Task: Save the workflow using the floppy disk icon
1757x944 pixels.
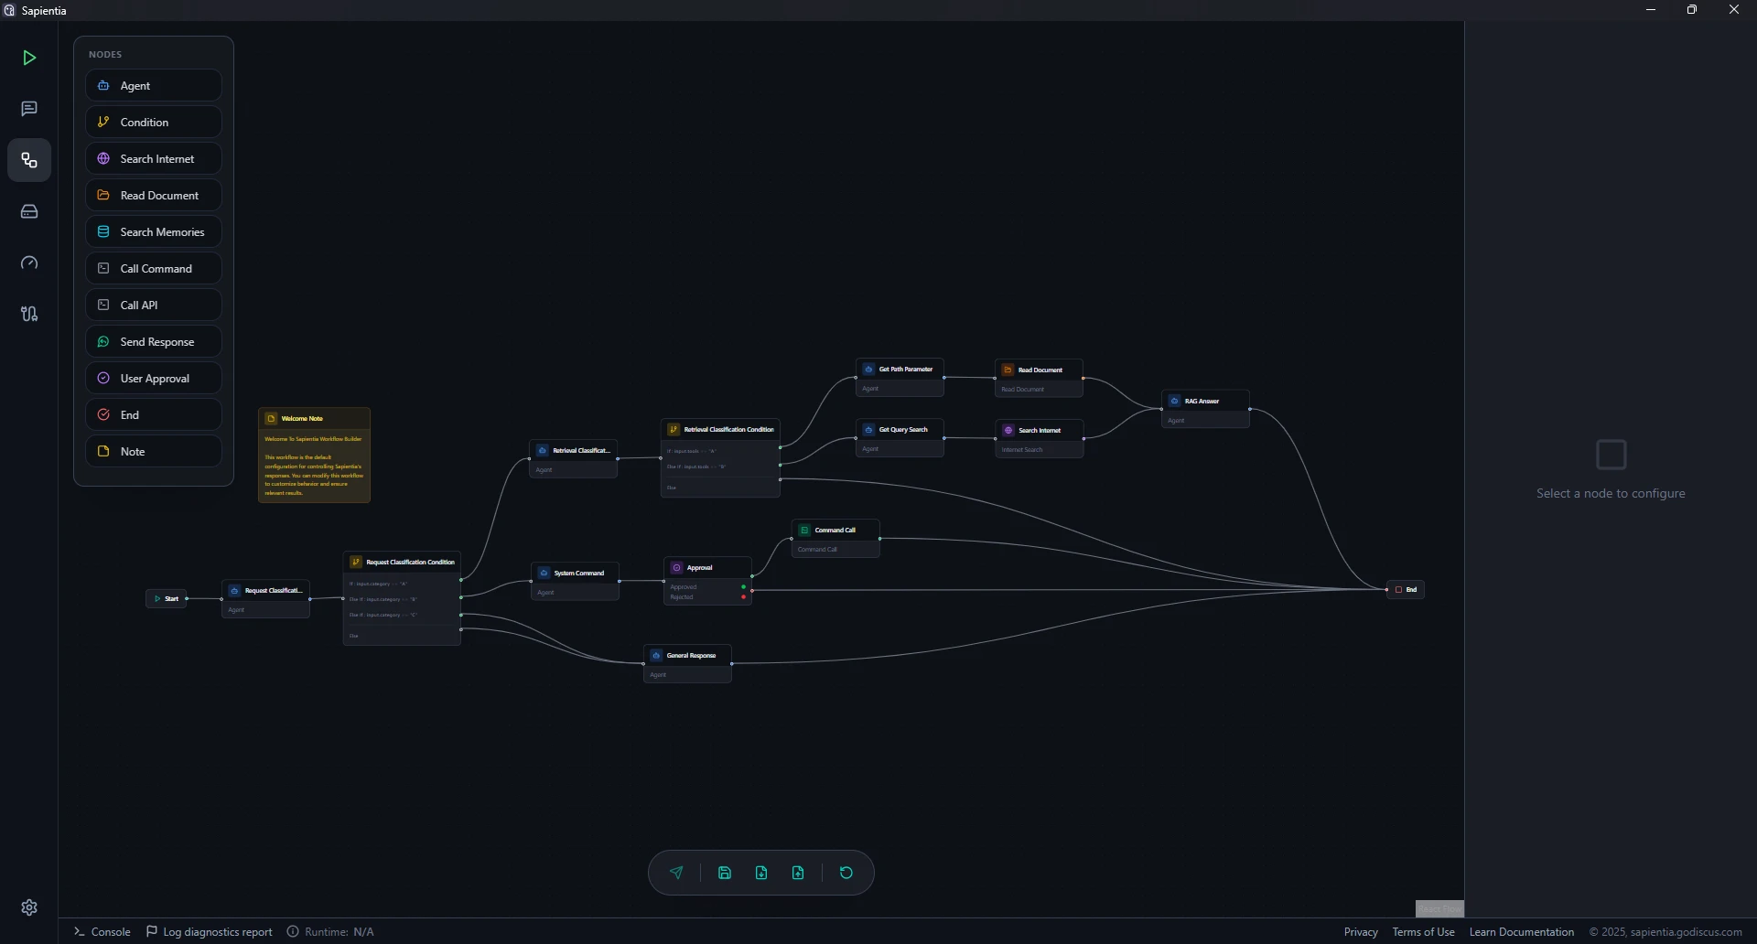Action: 724,873
